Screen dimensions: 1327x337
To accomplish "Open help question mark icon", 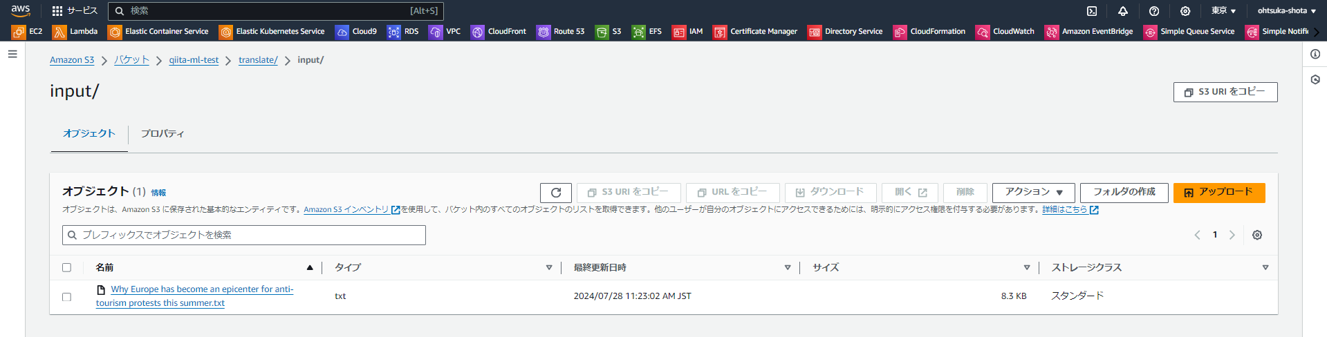I will pos(1154,11).
